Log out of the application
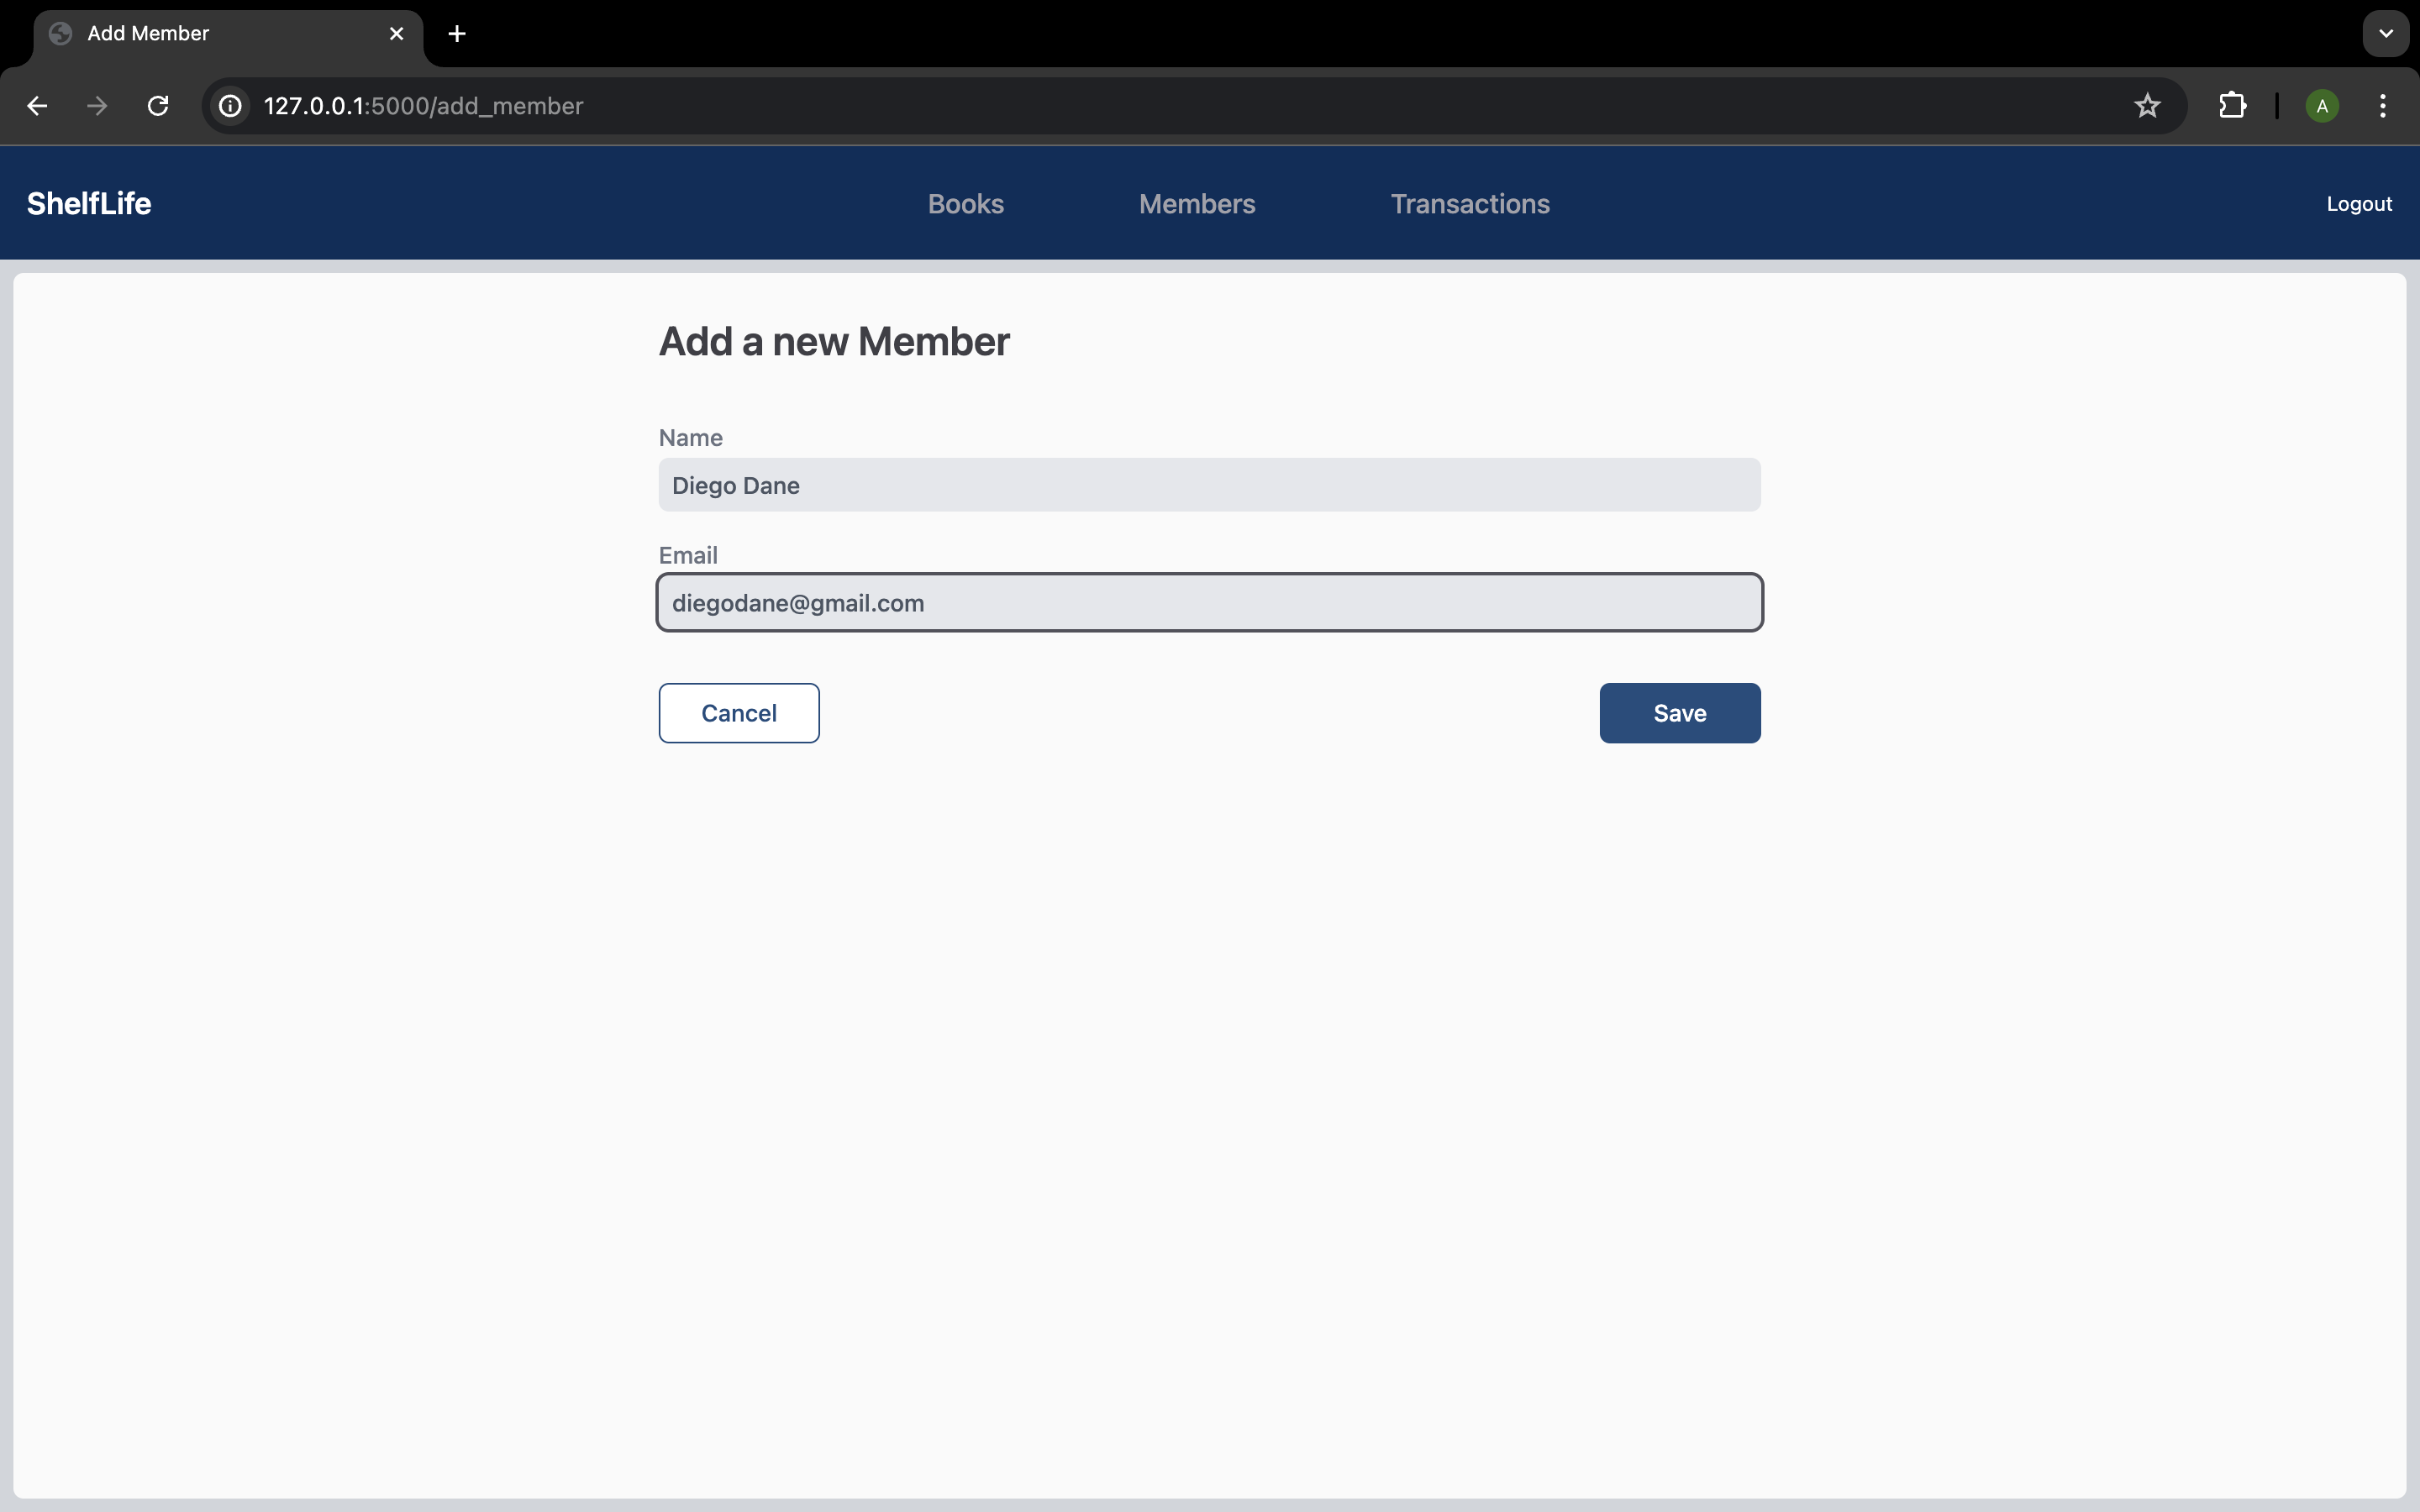The width and height of the screenshot is (2420, 1512). (2358, 204)
